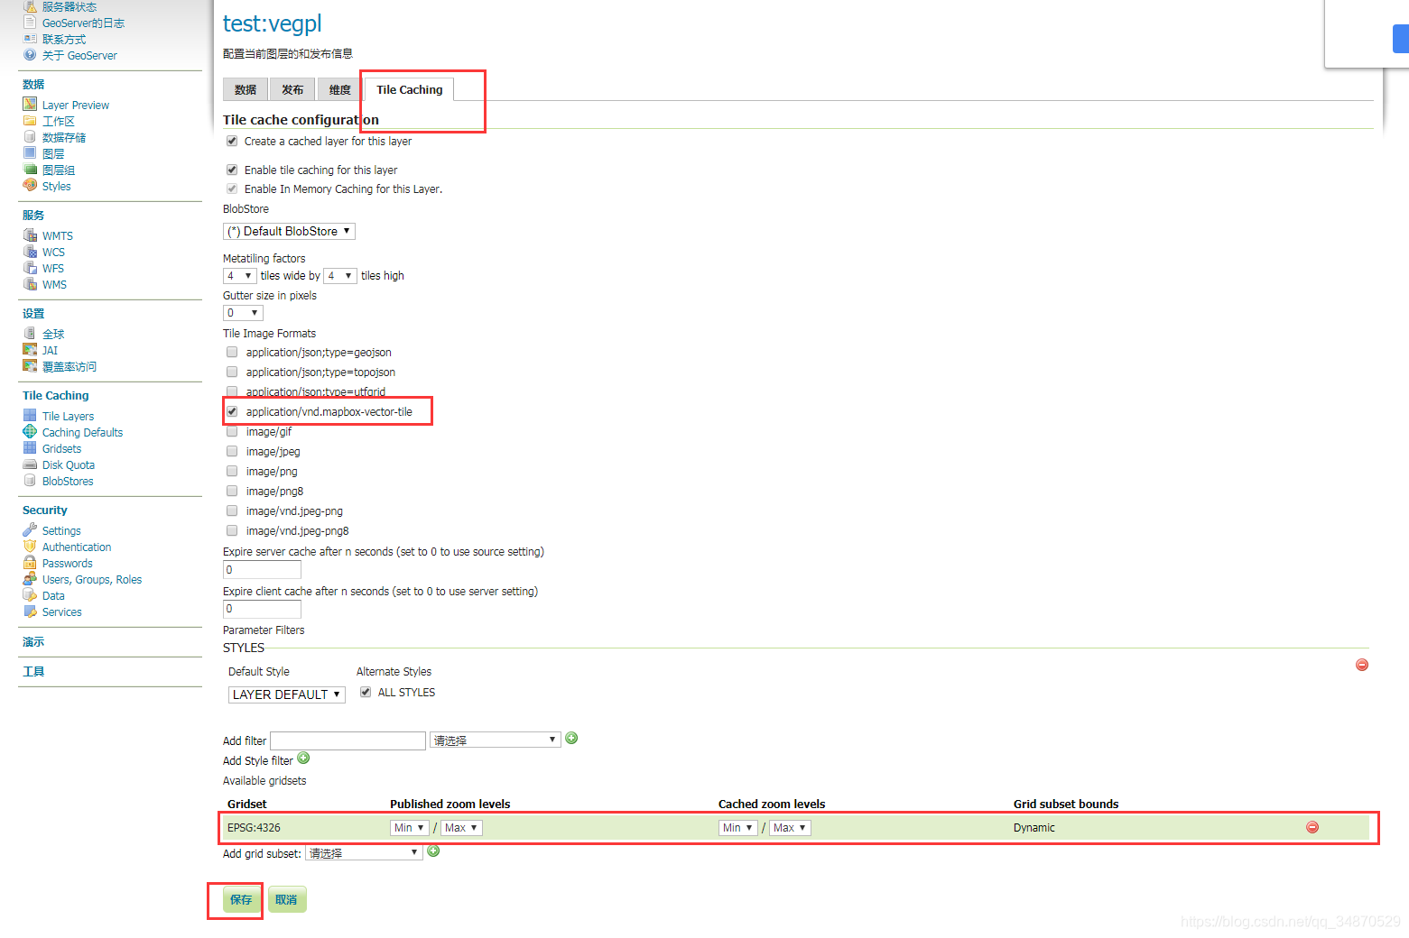1409x938 pixels.
Task: Click the 数据存储 icon
Action: tap(30, 137)
